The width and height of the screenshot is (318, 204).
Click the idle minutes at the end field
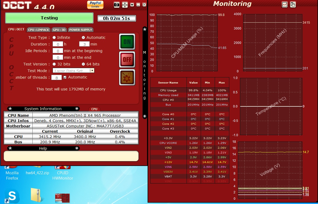coord(58,57)
